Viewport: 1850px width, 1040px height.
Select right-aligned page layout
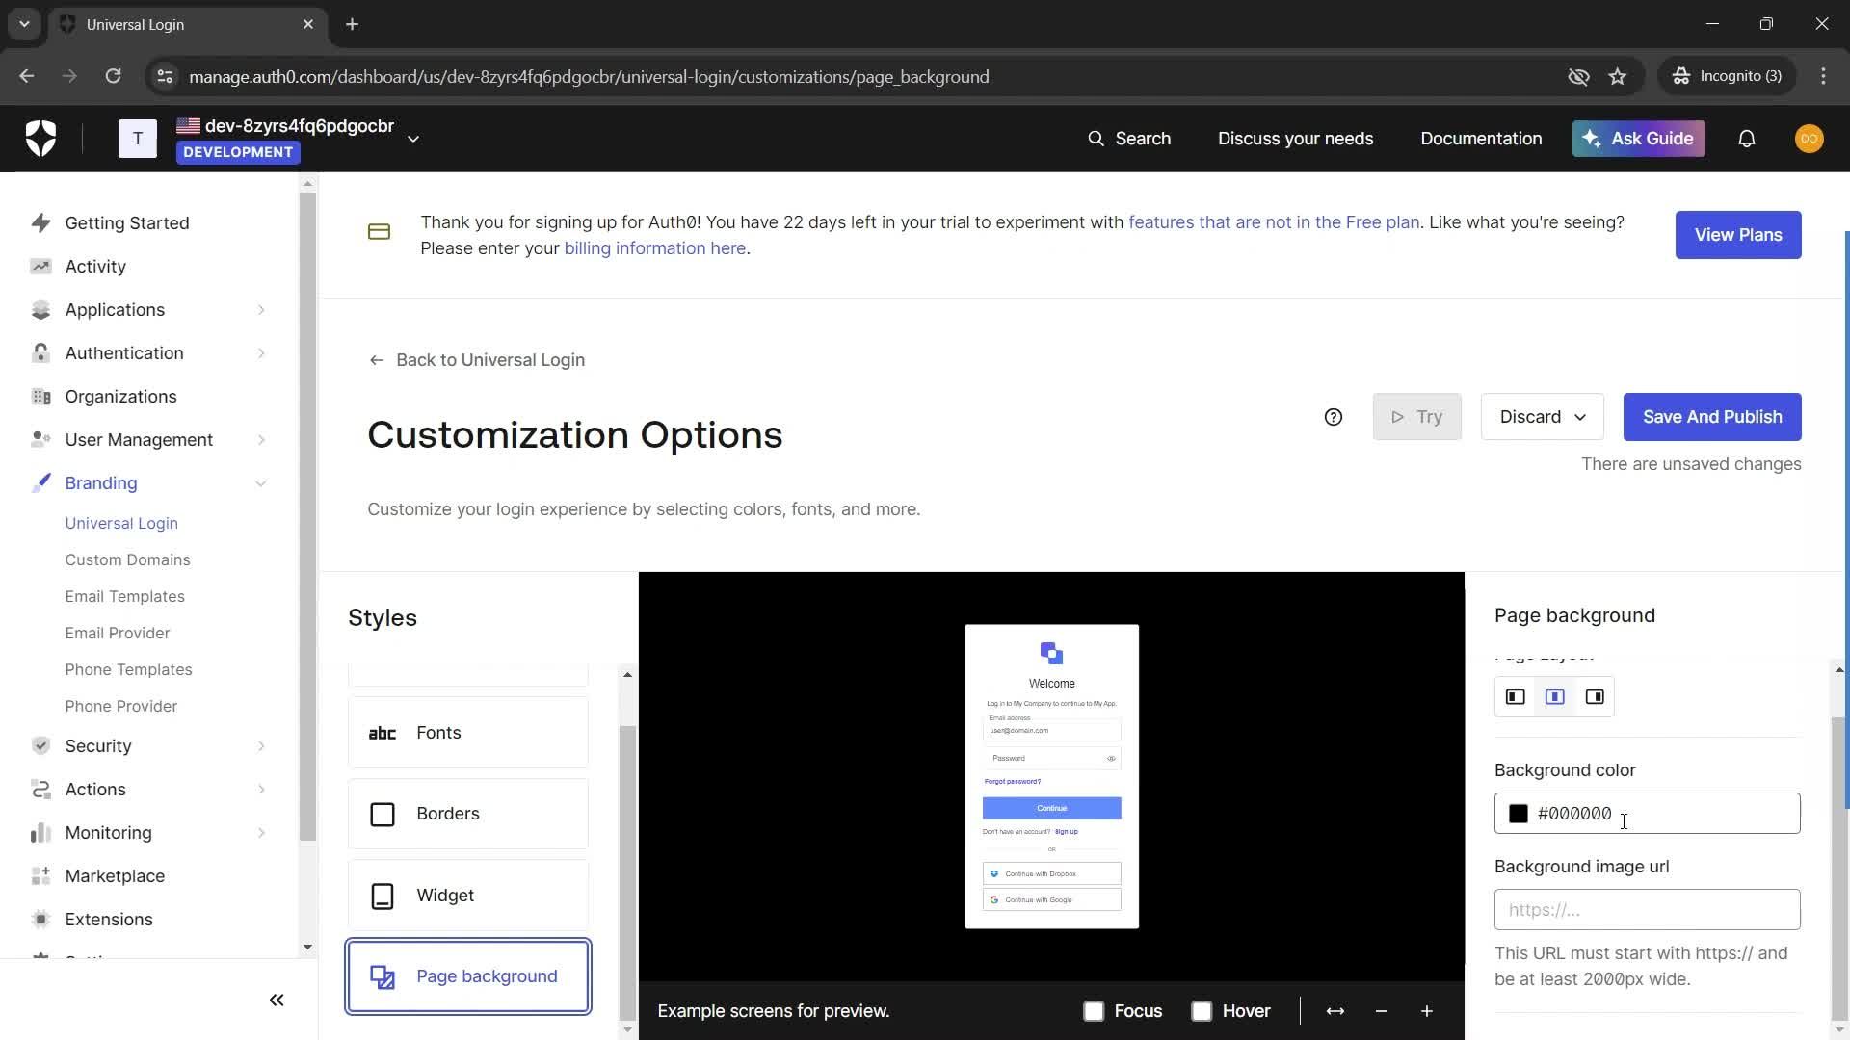[x=1595, y=697]
